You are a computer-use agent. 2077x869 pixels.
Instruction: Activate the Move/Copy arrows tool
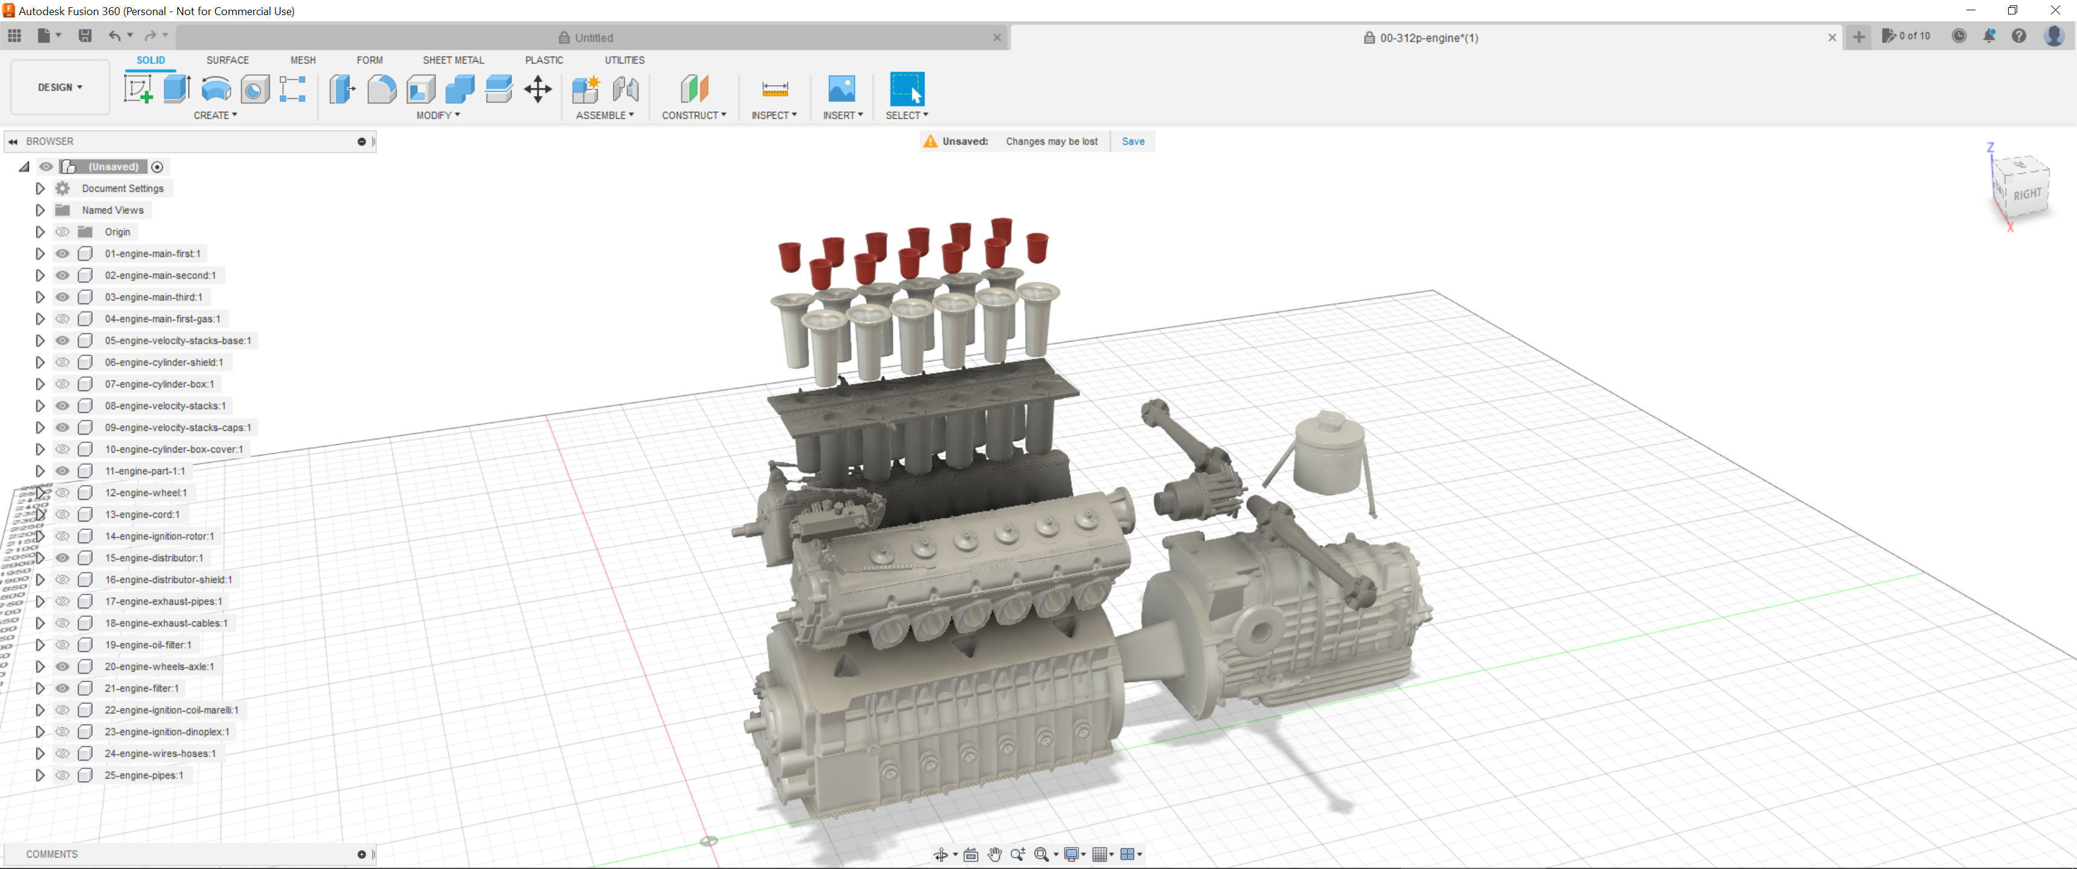point(538,89)
